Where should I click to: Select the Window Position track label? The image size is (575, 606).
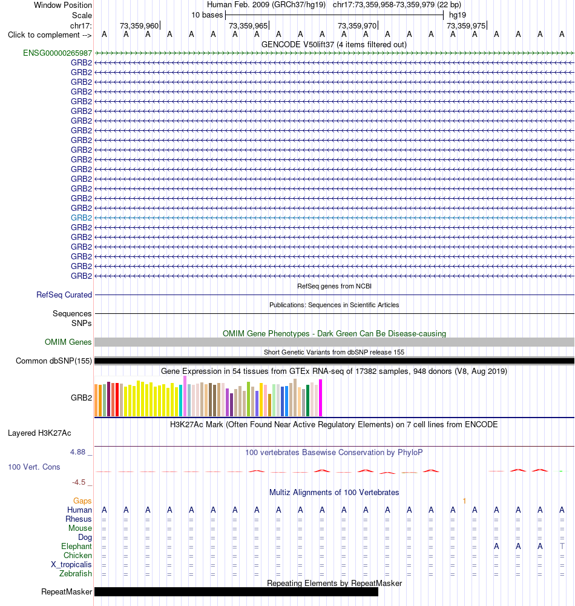pyautogui.click(x=63, y=5)
